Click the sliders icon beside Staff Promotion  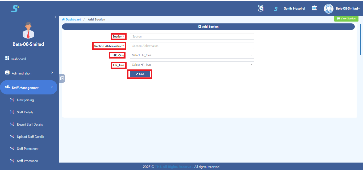pos(12,161)
